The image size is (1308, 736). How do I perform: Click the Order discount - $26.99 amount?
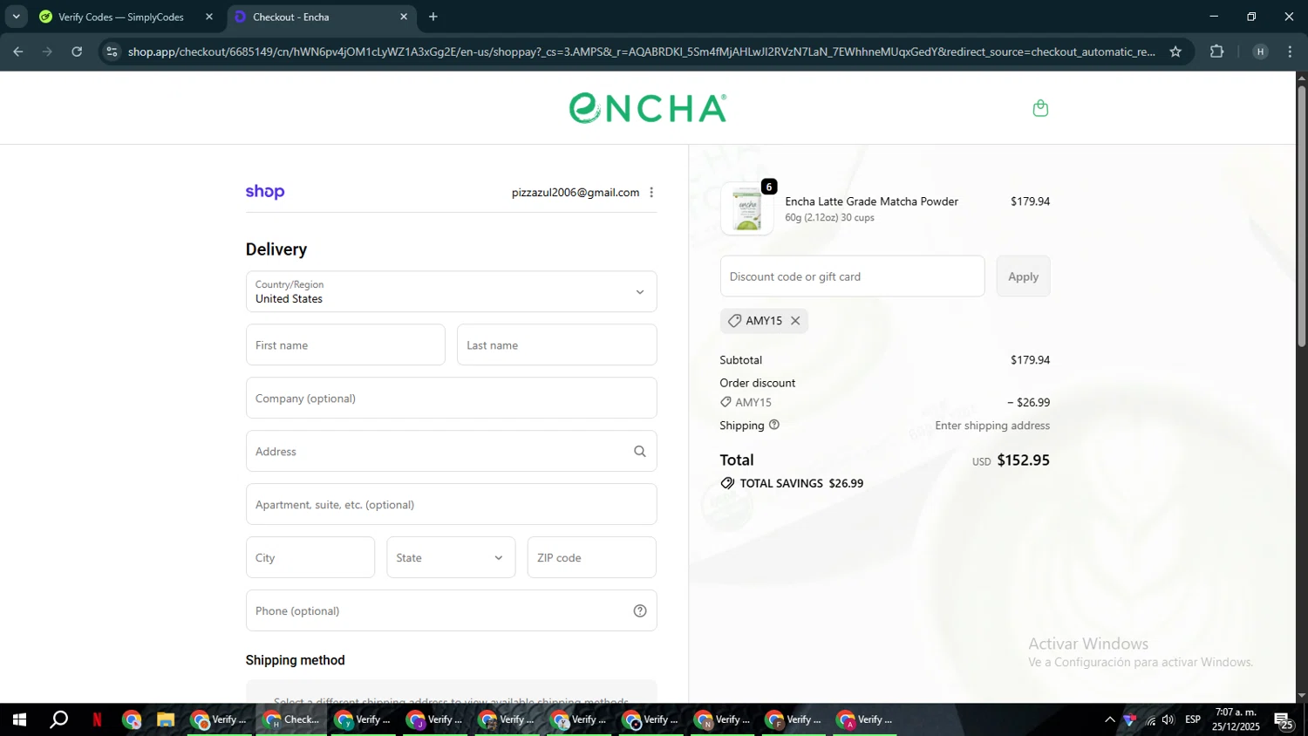(1029, 402)
